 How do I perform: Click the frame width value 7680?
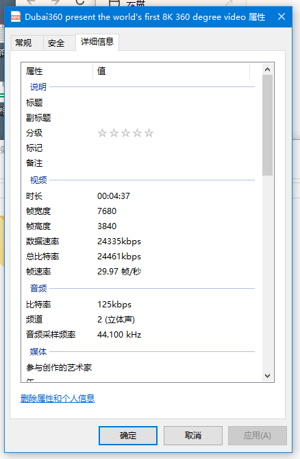tap(107, 211)
